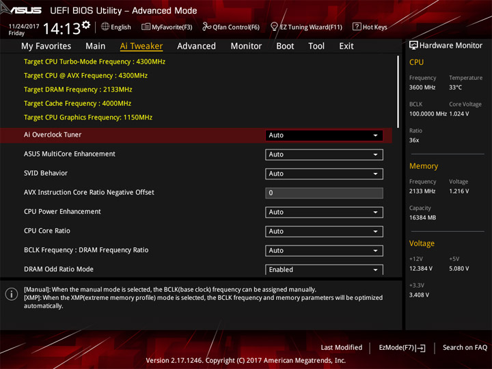Select the Ai Overclock Tuner row label
Screen dimensions: 492x369
pos(53,135)
